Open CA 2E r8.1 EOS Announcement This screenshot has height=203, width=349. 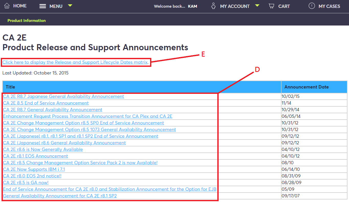coord(36,156)
